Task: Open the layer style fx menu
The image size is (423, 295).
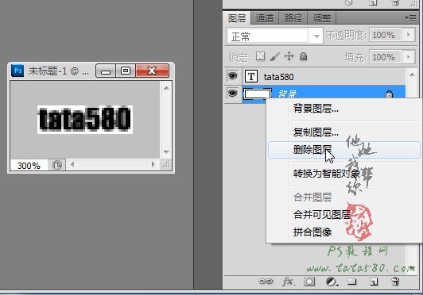Action: pyautogui.click(x=288, y=282)
